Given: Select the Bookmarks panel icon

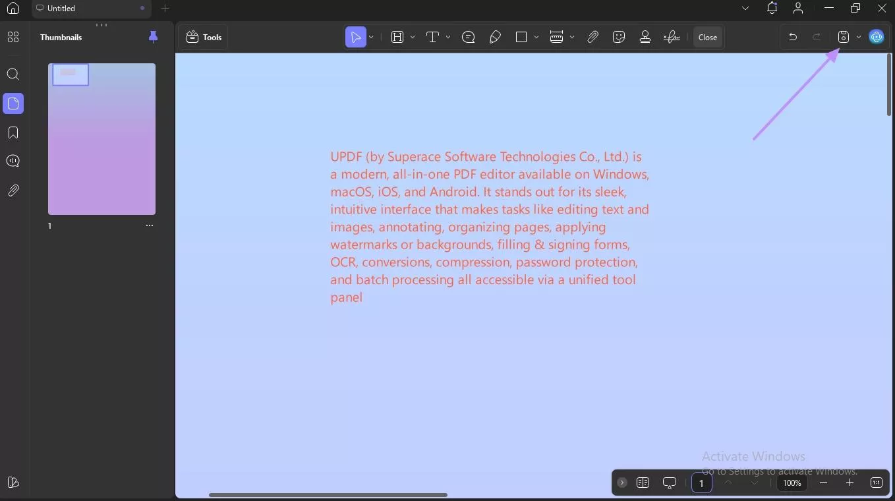Looking at the screenshot, I should coord(13,133).
